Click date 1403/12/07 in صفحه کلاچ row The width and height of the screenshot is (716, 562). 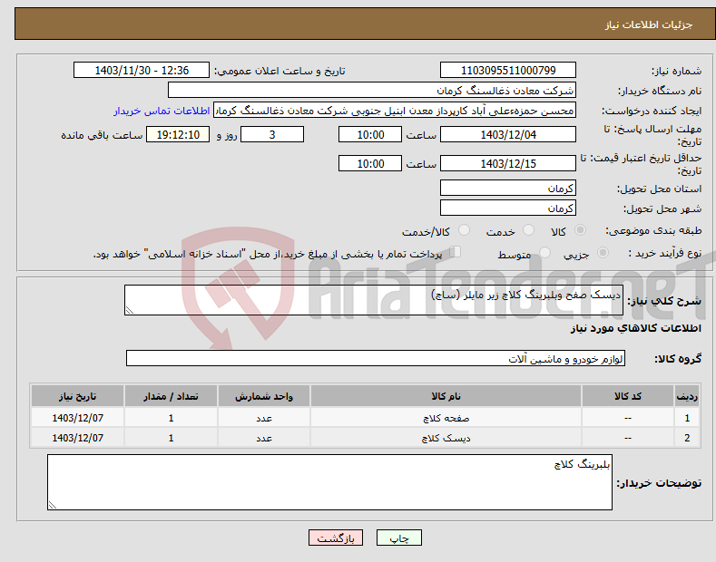78,418
